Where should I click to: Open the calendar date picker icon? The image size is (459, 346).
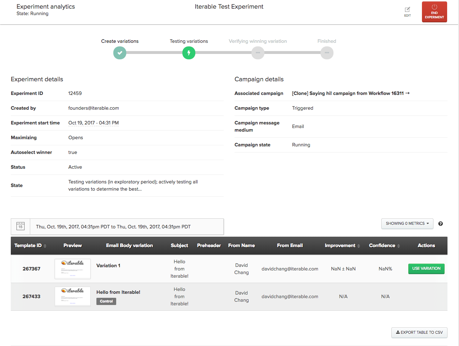click(x=21, y=226)
